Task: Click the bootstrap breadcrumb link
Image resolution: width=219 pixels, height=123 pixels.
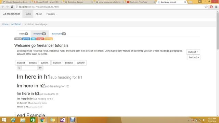Action: pyautogui.click(x=16, y=24)
